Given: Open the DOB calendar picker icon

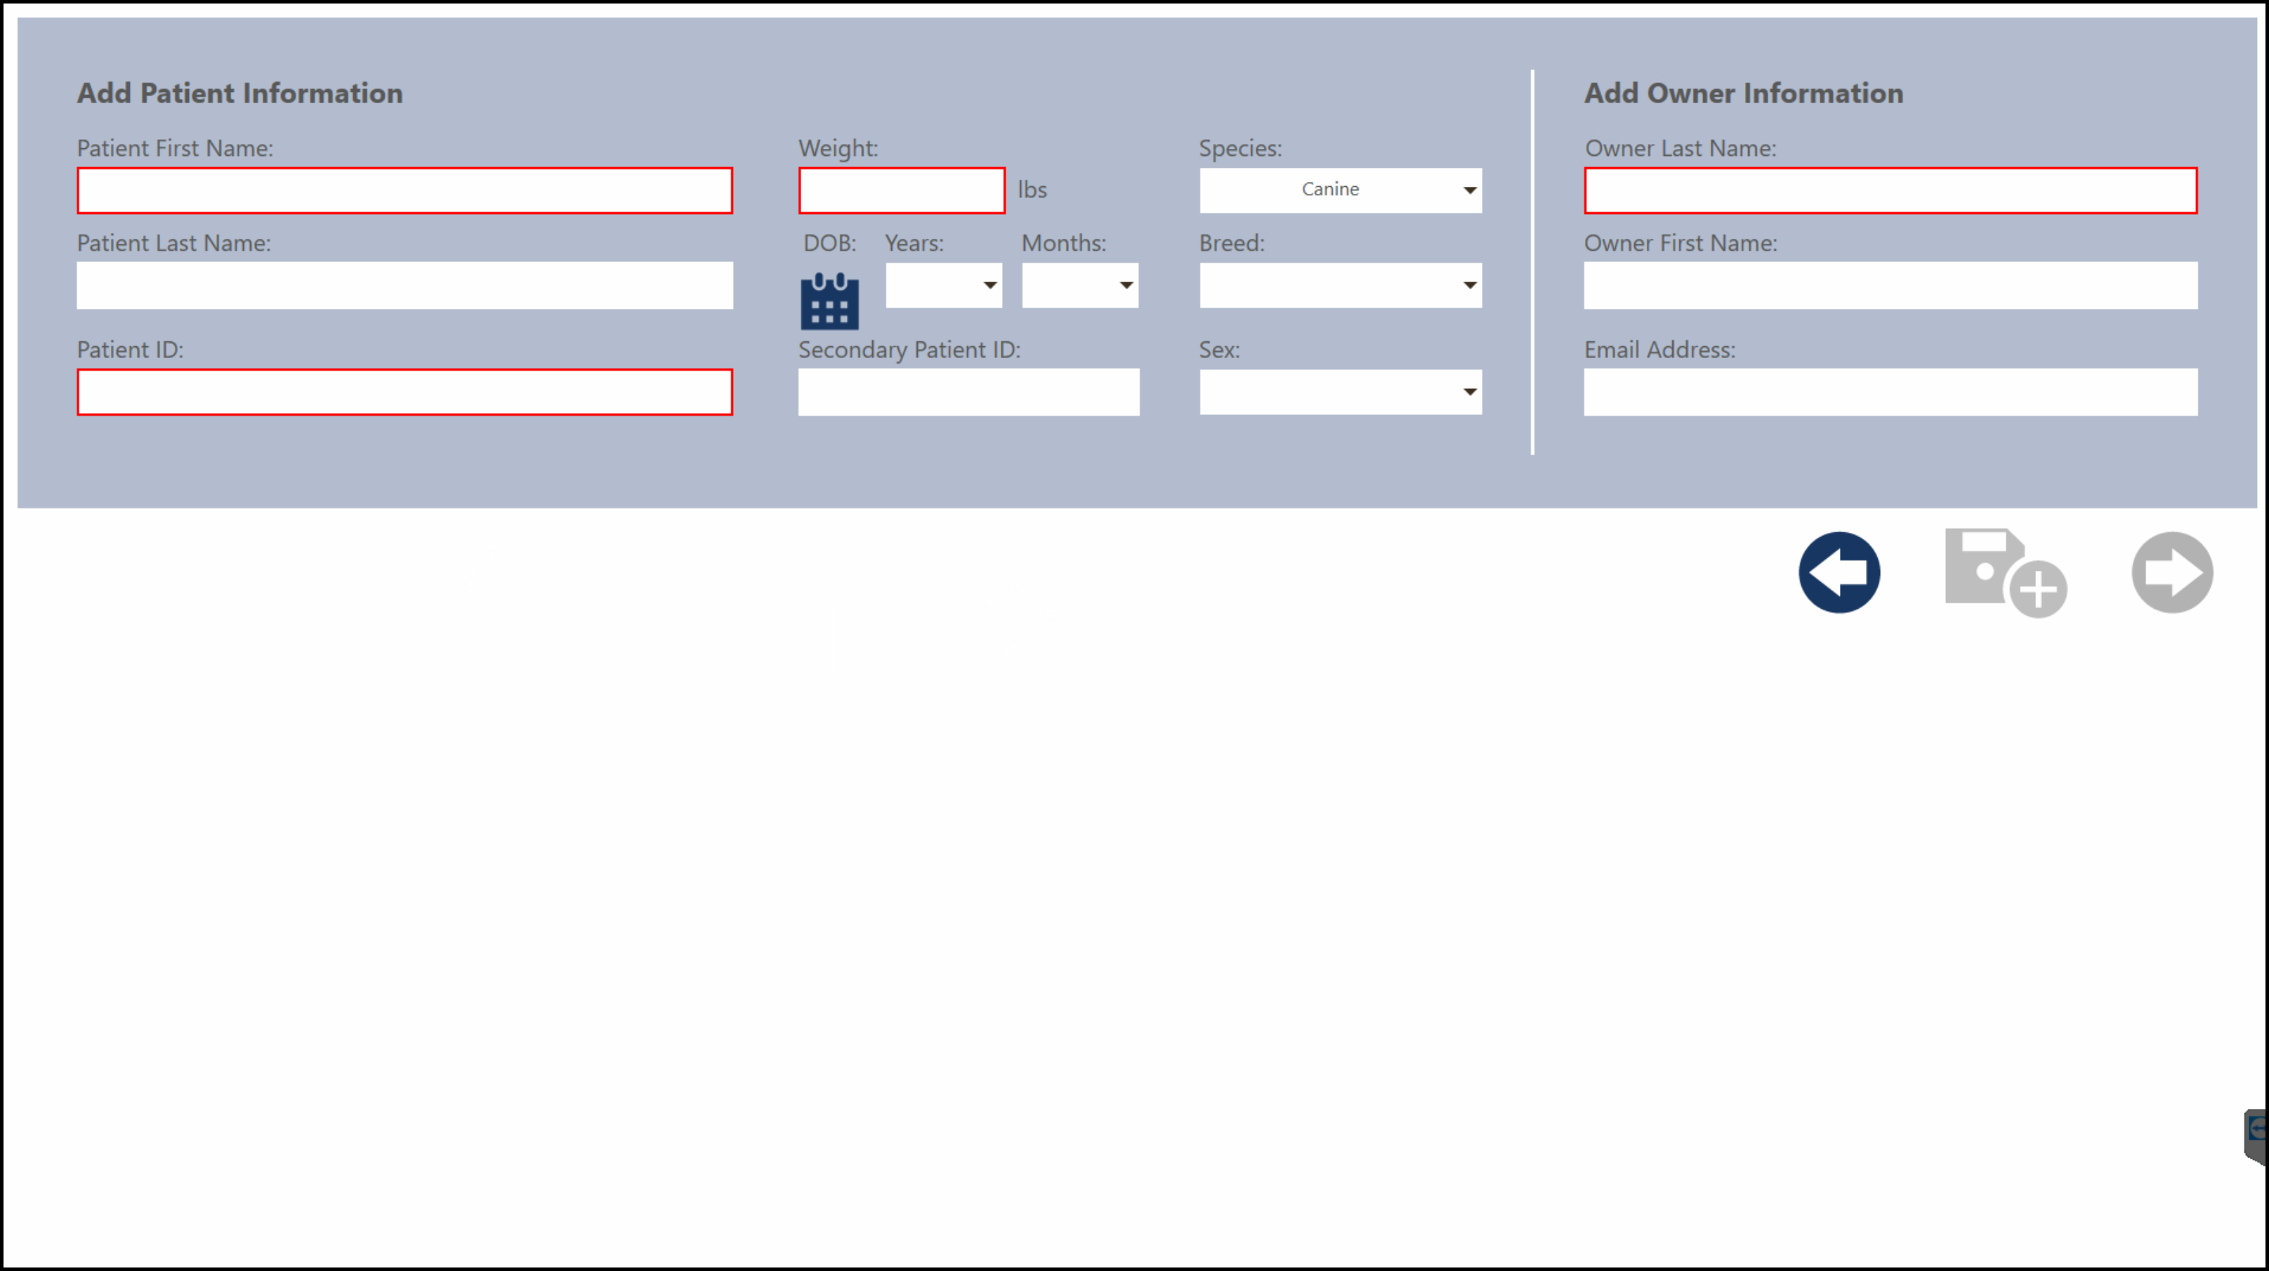Looking at the screenshot, I should click(x=829, y=301).
